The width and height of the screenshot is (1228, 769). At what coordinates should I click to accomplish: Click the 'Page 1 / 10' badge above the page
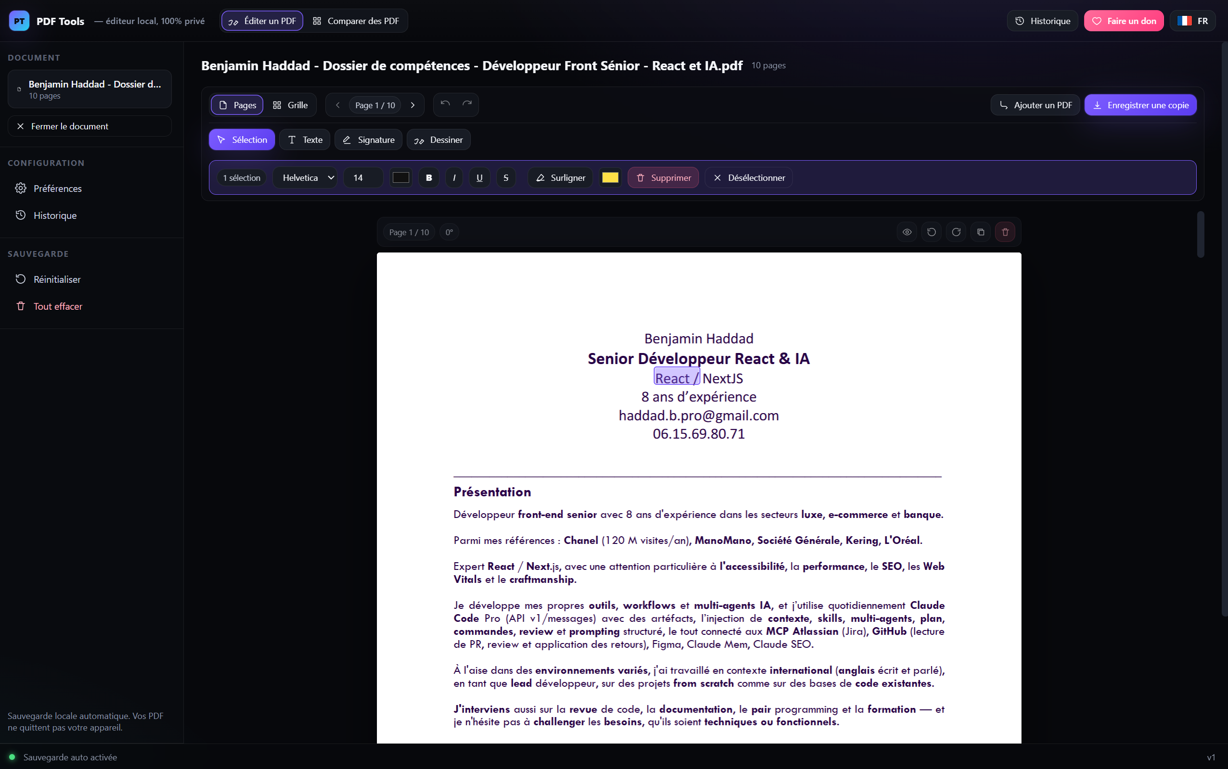[x=409, y=232]
